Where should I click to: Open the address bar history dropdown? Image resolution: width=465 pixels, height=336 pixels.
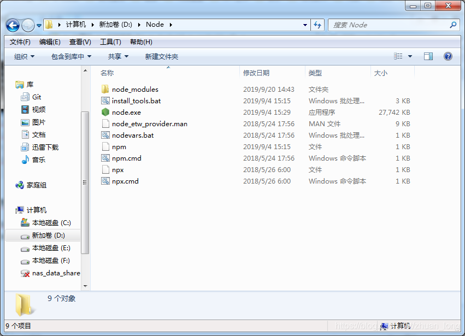pyautogui.click(x=305, y=25)
